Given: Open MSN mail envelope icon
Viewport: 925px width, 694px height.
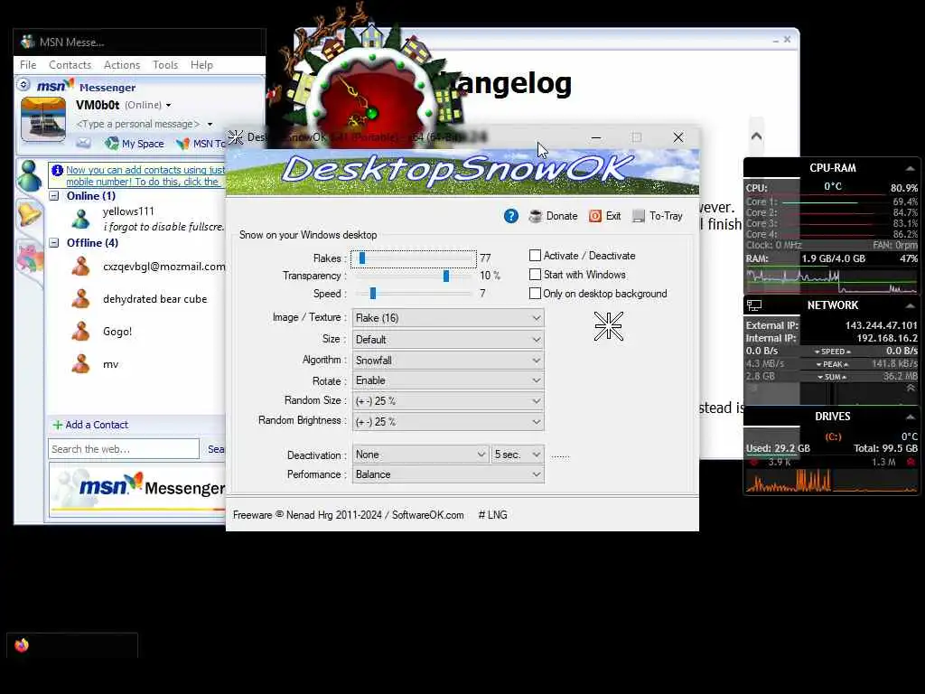Looking at the screenshot, I should click(83, 144).
